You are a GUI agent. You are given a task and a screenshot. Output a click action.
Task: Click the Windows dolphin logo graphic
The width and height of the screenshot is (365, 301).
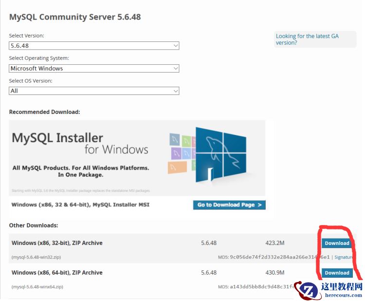tap(220, 155)
